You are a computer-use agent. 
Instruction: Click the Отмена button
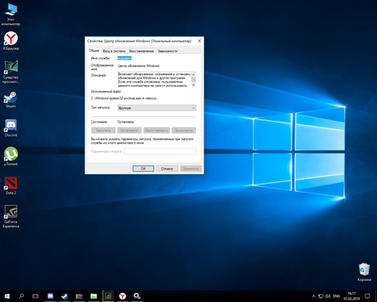tap(167, 168)
